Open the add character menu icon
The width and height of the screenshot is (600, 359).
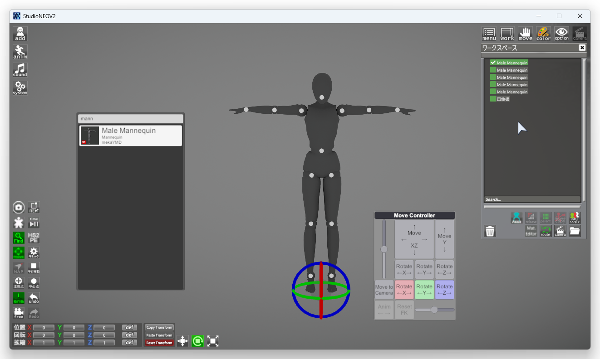point(20,34)
